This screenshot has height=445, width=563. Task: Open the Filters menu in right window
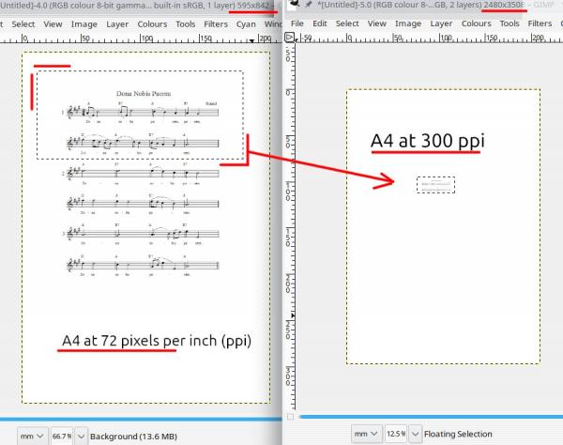(540, 23)
